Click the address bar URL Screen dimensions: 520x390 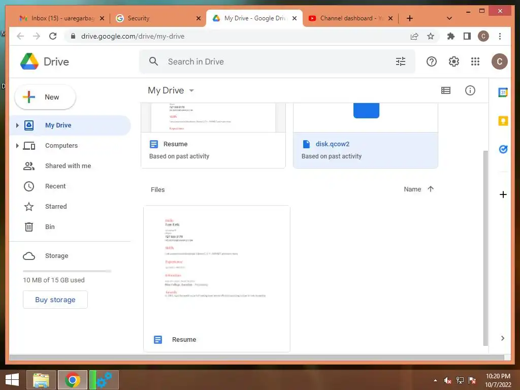133,36
